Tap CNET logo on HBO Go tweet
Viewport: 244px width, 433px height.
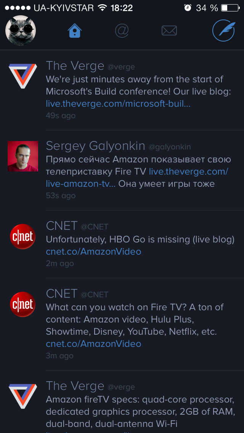[x=23, y=237]
